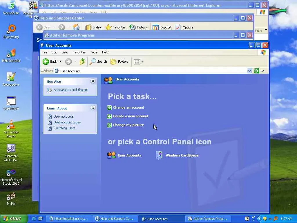Click the Show Desktop quick launch icon
This screenshot has height=223, width=297.
(40, 219)
